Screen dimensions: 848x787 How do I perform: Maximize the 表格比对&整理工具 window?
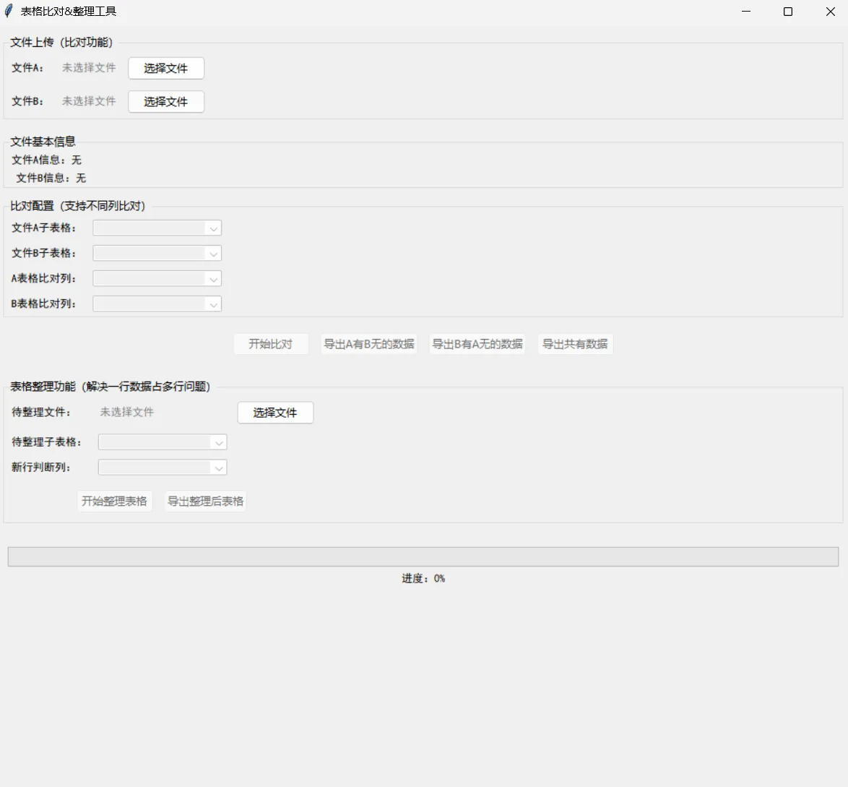click(x=788, y=12)
